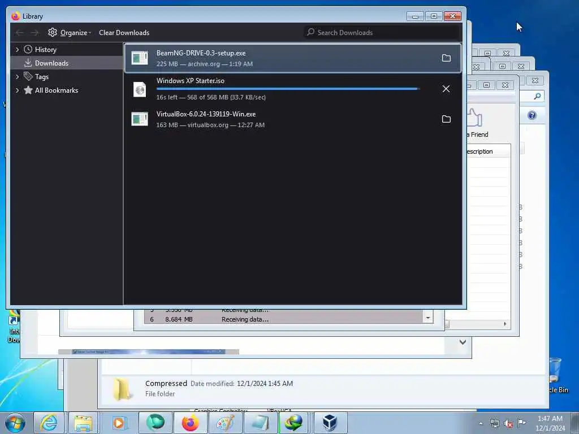579x434 pixels.
Task: Click the Clear Downloads button
Action: click(x=124, y=32)
